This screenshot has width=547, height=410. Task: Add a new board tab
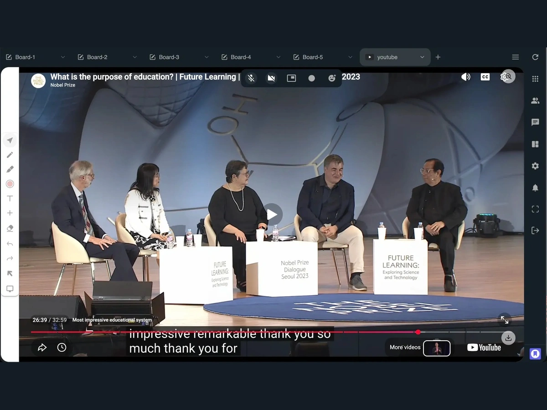(x=438, y=57)
